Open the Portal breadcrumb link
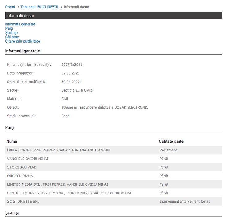The height and width of the screenshot is (219, 225). (x=10, y=7)
